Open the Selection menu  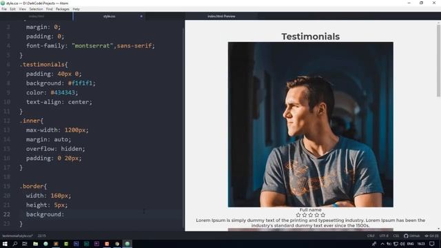point(37,9)
